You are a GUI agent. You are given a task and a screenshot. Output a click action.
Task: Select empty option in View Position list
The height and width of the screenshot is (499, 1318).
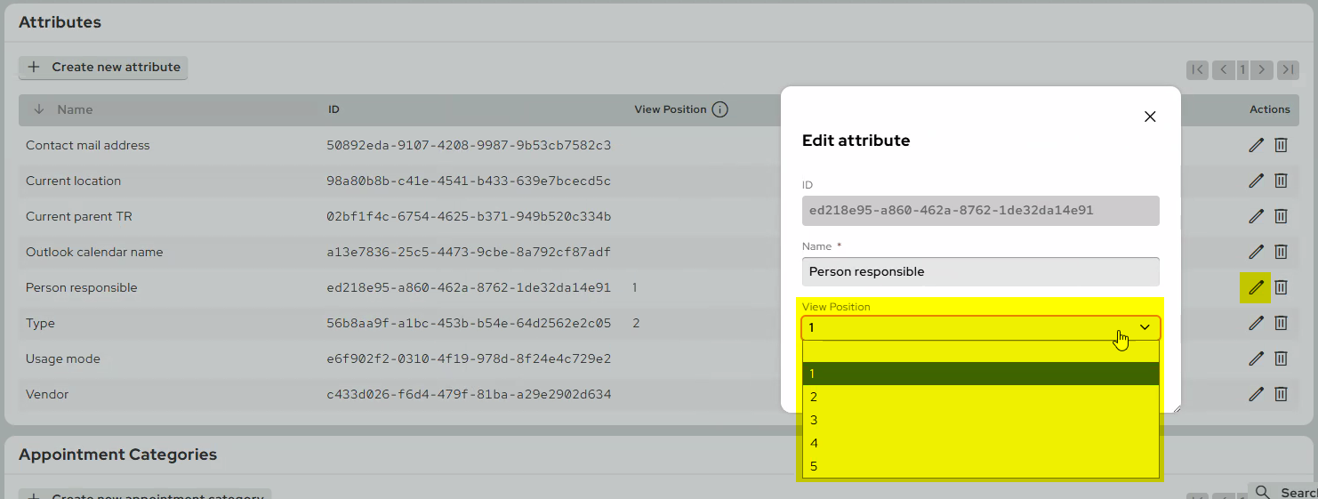981,351
